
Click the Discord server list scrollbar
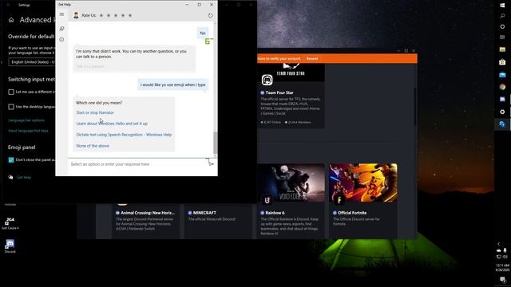tap(414, 106)
